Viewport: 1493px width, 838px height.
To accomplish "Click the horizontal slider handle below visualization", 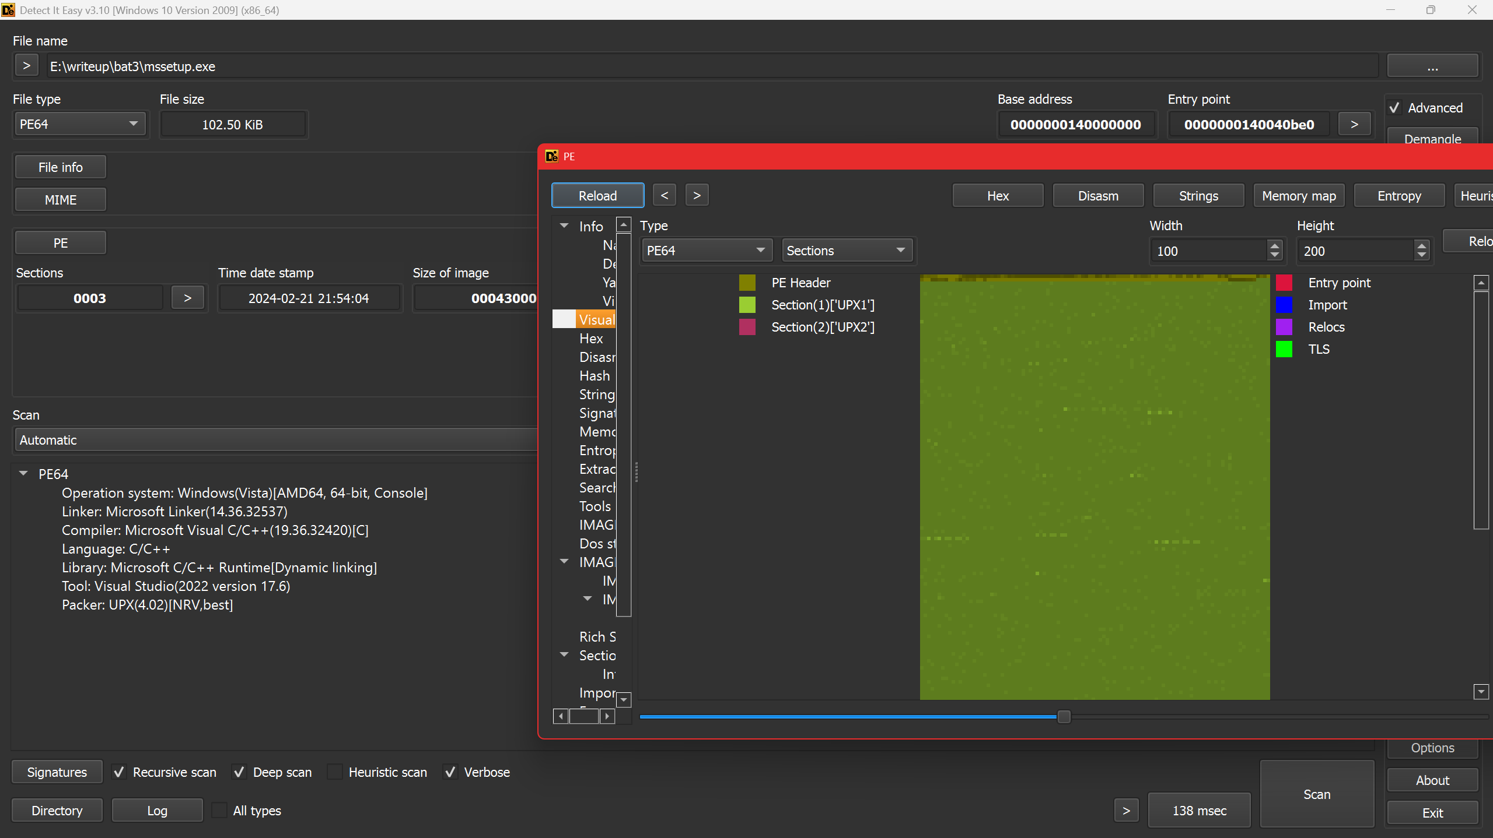I will pyautogui.click(x=1064, y=717).
